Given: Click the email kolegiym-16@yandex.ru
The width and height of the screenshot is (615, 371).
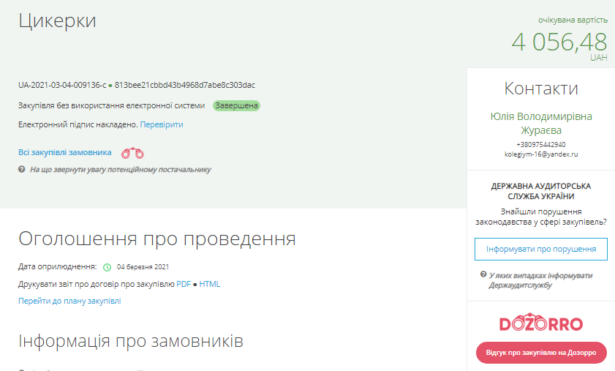Looking at the screenshot, I should tap(540, 154).
